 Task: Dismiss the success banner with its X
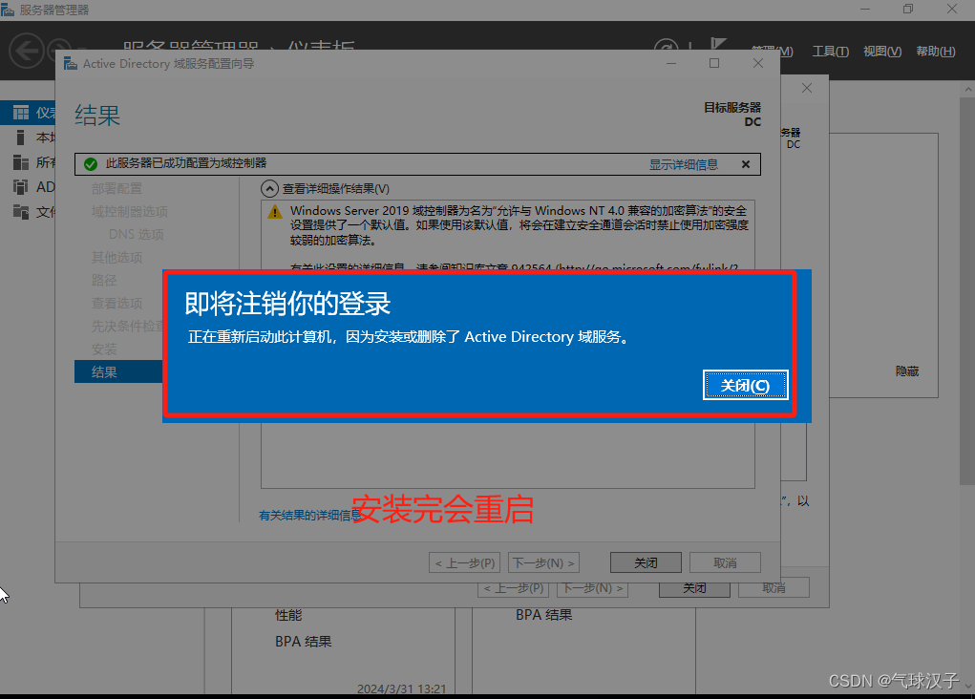[x=746, y=164]
